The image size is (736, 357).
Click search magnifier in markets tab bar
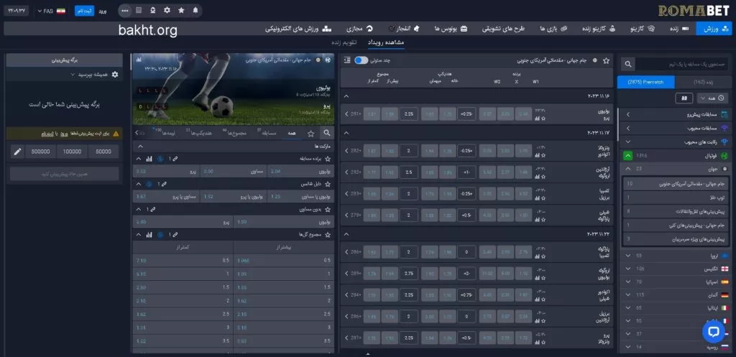327,133
